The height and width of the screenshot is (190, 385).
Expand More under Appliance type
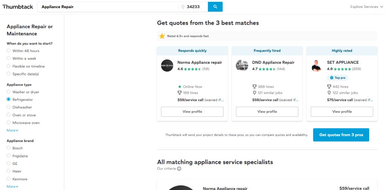pyautogui.click(x=12, y=130)
